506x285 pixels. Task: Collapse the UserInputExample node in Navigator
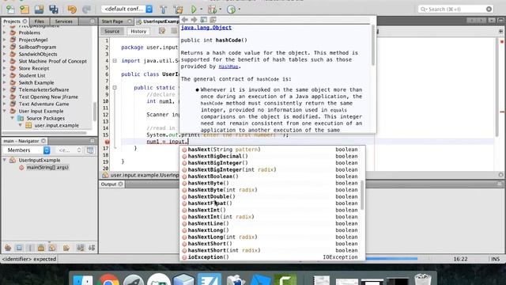coord(5,160)
